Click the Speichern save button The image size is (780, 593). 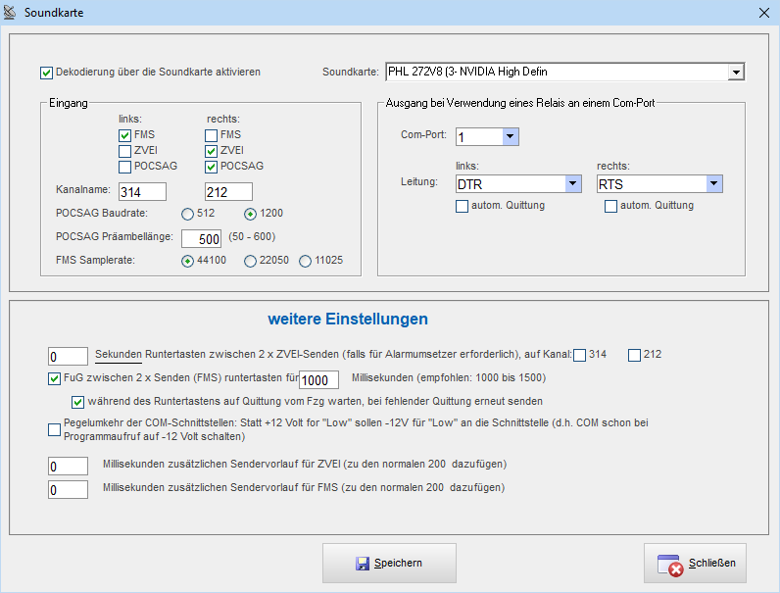pyautogui.click(x=389, y=563)
